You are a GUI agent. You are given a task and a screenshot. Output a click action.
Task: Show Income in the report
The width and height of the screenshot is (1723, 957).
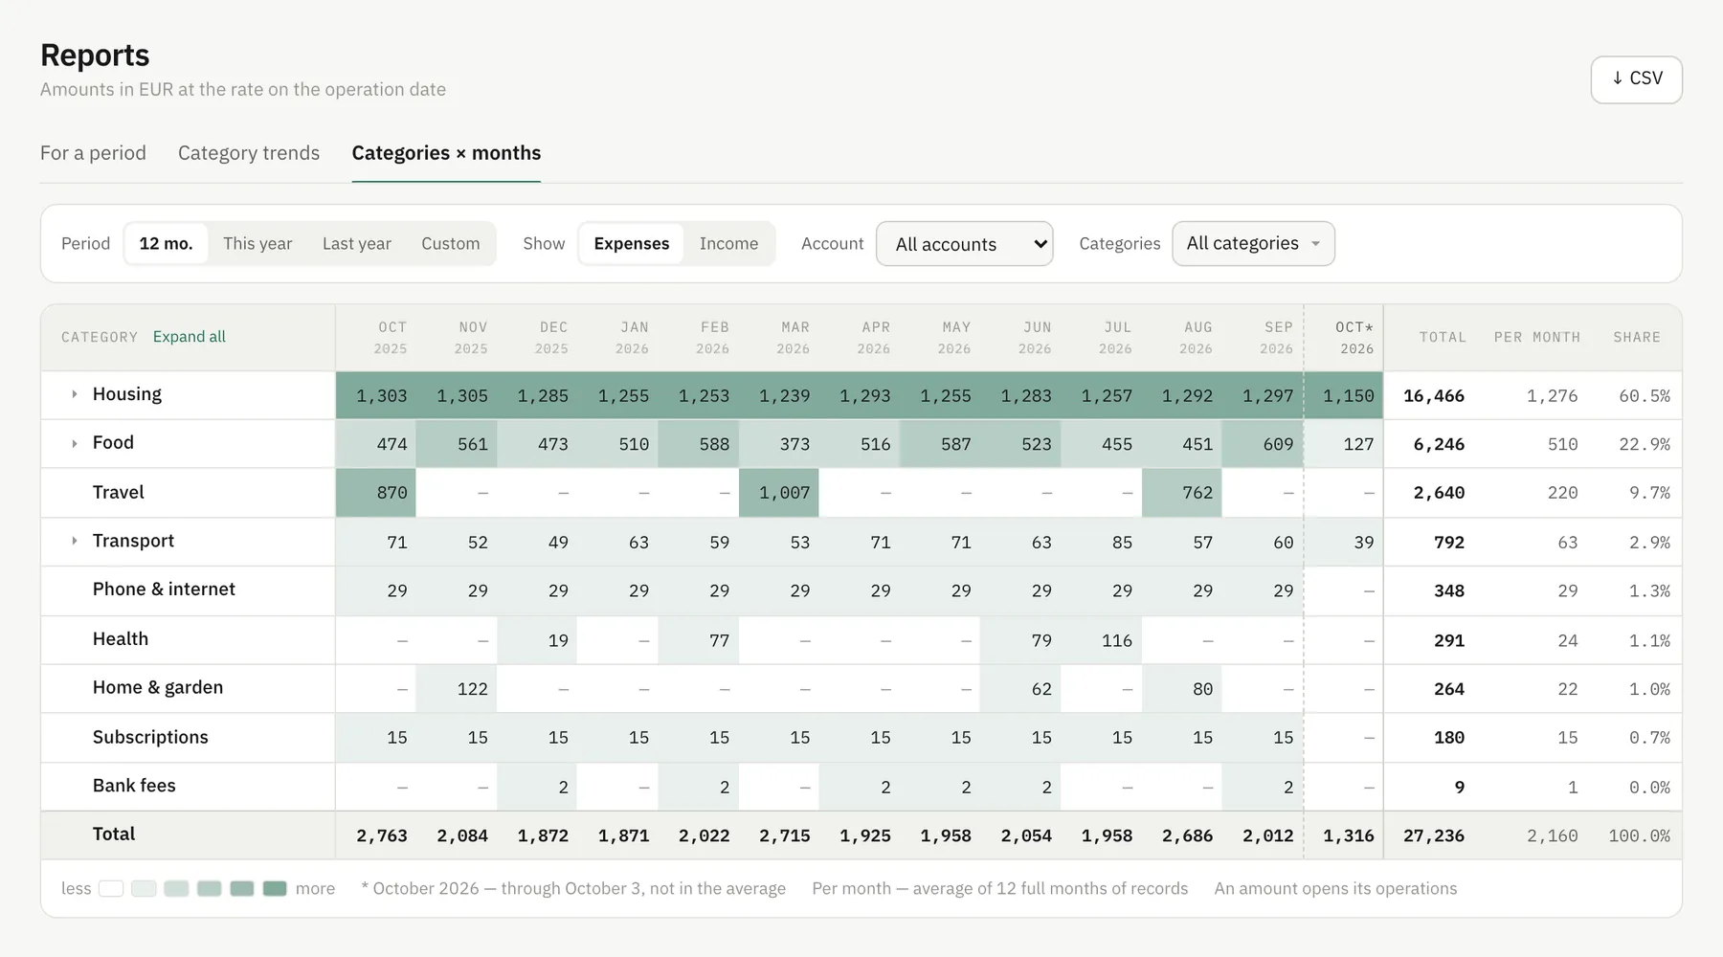point(728,243)
